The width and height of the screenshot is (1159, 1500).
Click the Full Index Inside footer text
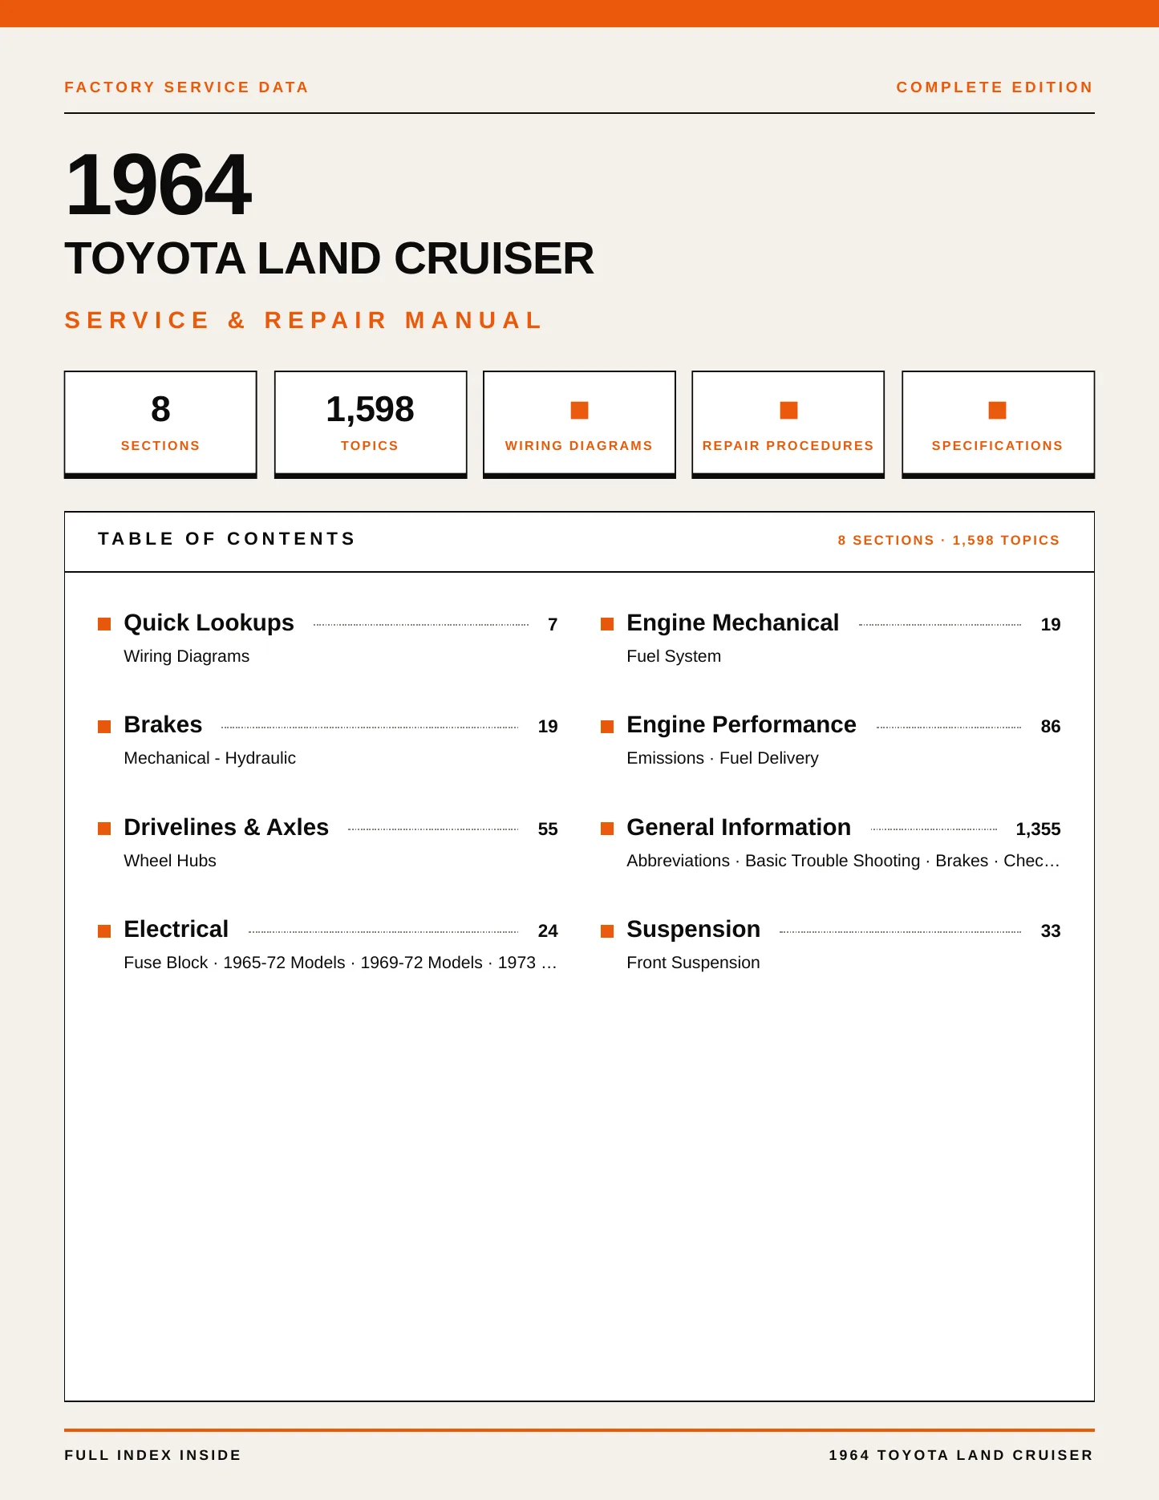click(152, 1455)
